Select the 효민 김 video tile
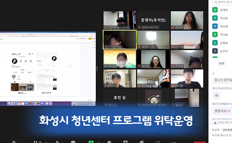The width and height of the screenshot is (232, 143). [x=120, y=98]
